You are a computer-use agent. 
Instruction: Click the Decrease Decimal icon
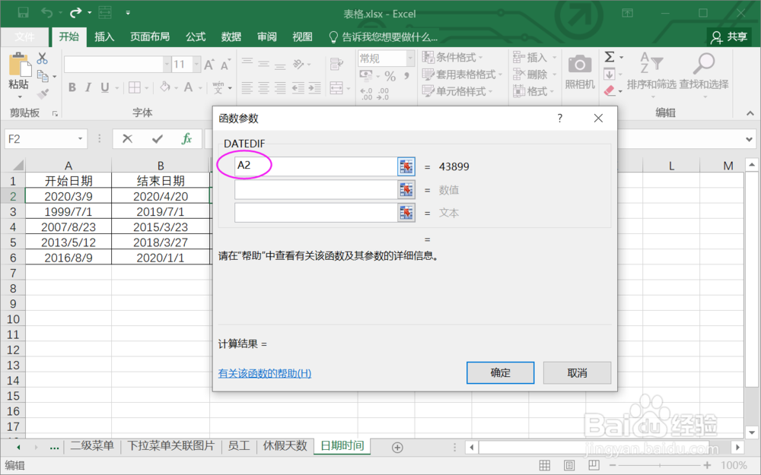pyautogui.click(x=383, y=93)
